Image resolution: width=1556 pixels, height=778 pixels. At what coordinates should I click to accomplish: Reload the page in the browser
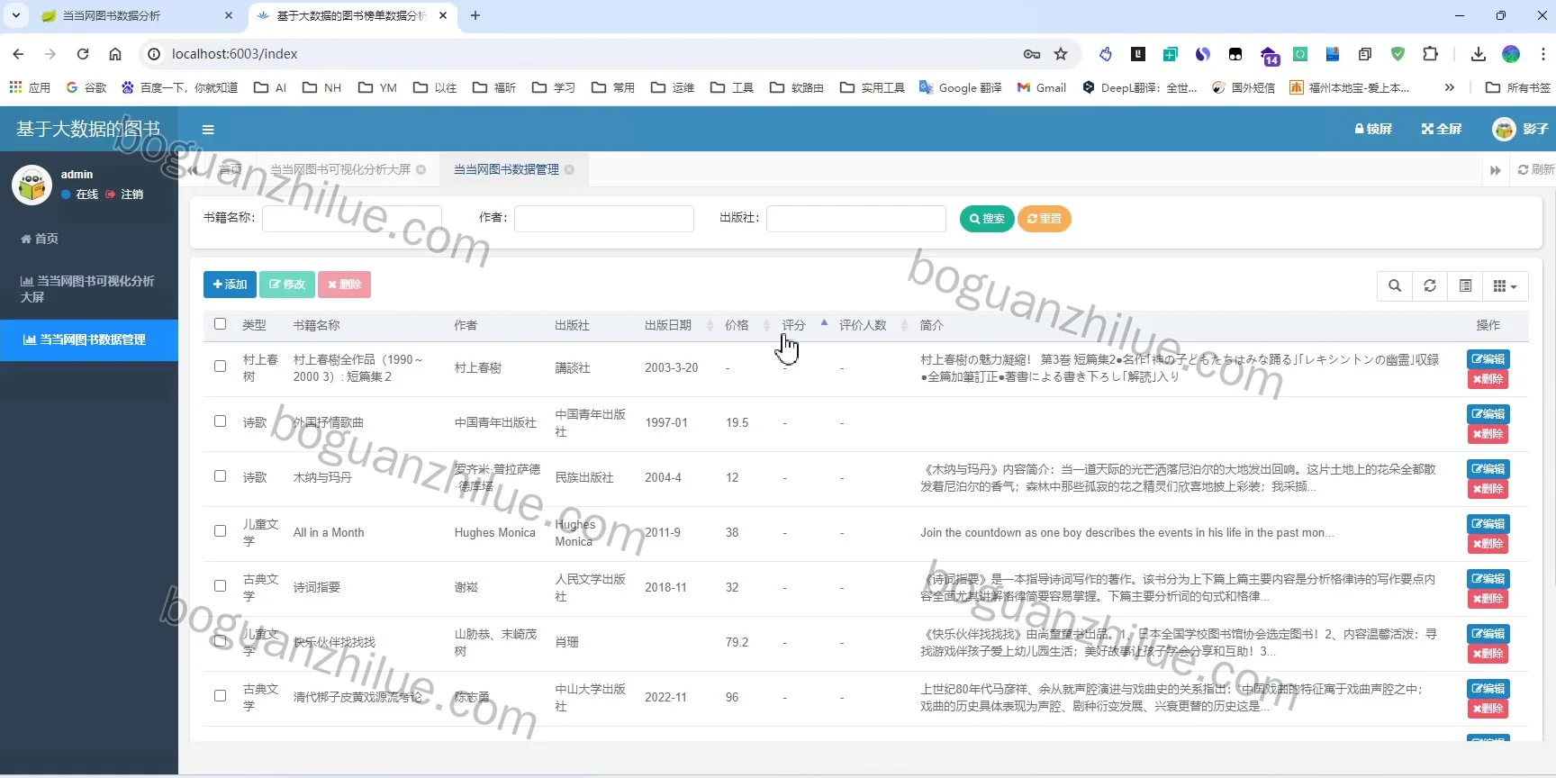pos(83,54)
